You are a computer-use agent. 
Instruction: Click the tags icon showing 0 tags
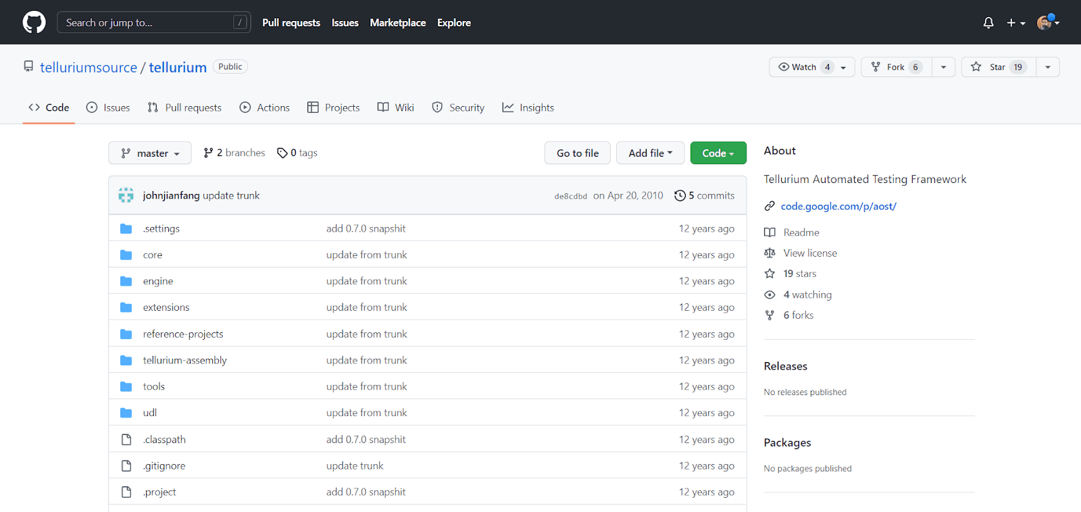pyautogui.click(x=282, y=153)
